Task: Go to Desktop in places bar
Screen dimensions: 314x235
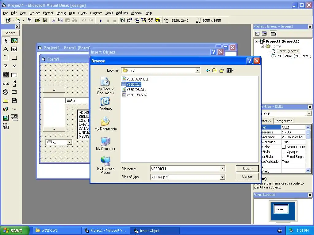Action: coord(105,104)
